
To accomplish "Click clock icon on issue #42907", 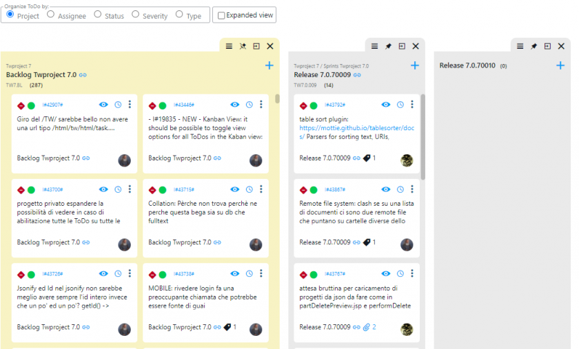I will [x=118, y=105].
